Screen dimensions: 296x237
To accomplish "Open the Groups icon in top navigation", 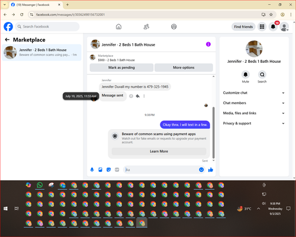I will 174,27.
